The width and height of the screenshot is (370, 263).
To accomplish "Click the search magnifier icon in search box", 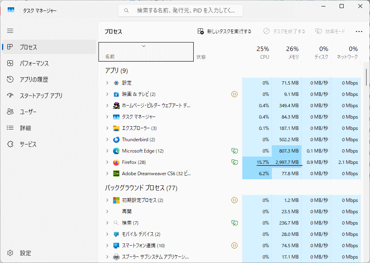I will [x=126, y=11].
